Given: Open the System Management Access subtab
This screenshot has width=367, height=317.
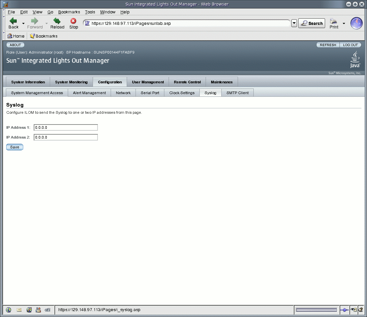Looking at the screenshot, I should click(37, 93).
